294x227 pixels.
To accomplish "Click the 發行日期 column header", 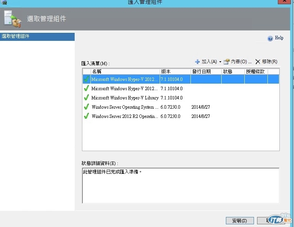I will click(x=206, y=72).
